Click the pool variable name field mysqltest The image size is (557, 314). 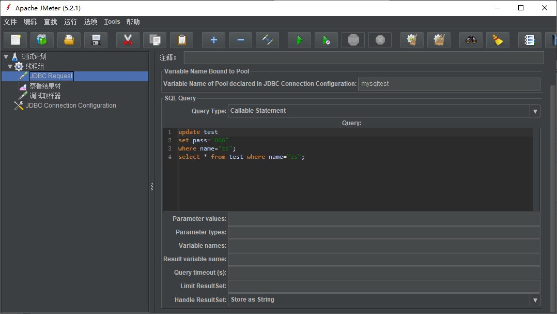tap(449, 84)
